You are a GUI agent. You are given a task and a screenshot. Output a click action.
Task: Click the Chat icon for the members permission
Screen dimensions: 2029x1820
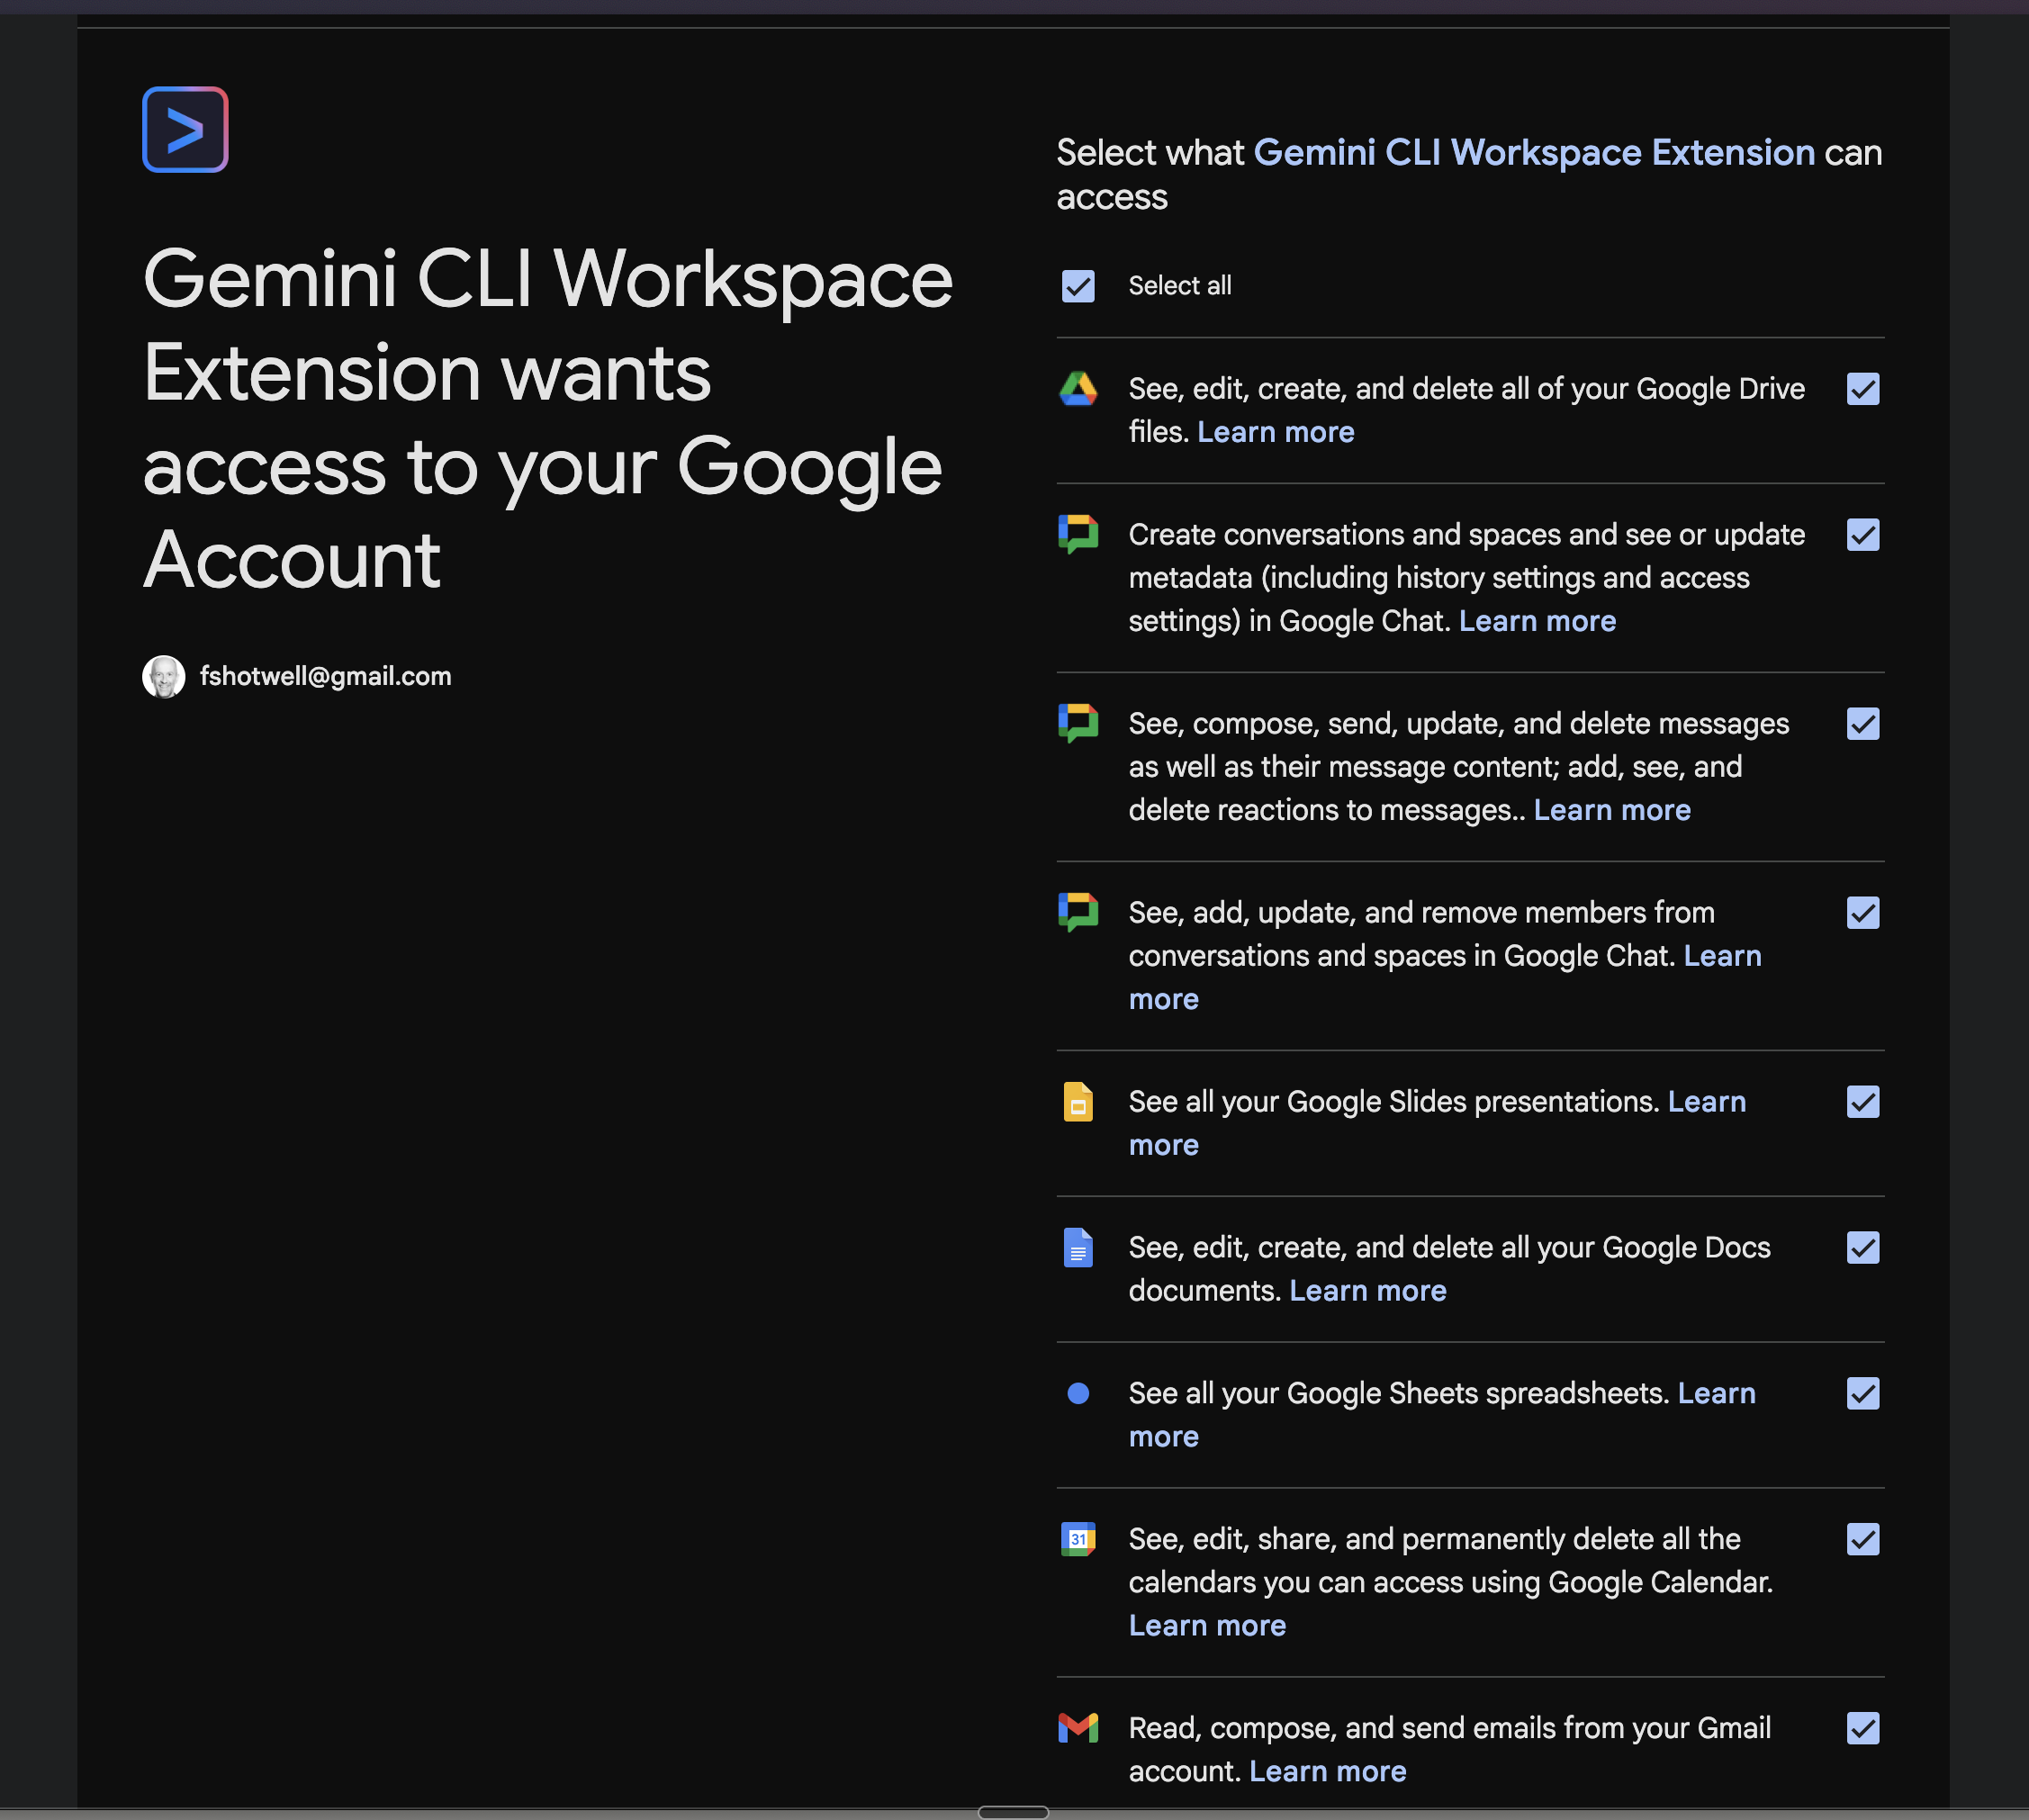pyautogui.click(x=1078, y=913)
